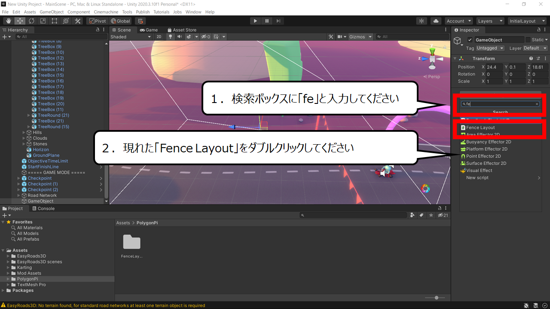Select the Move tool
Viewport: 550px width, 309px height.
[20, 21]
